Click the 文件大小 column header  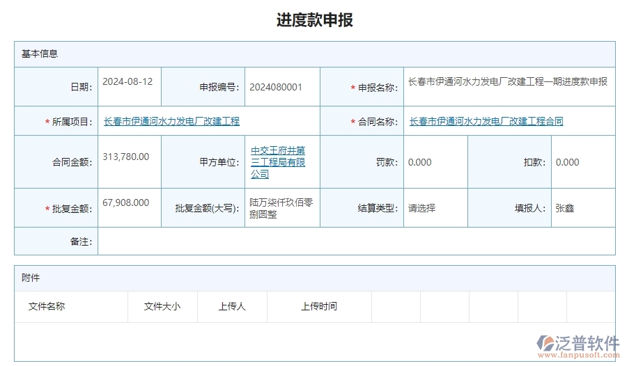162,306
